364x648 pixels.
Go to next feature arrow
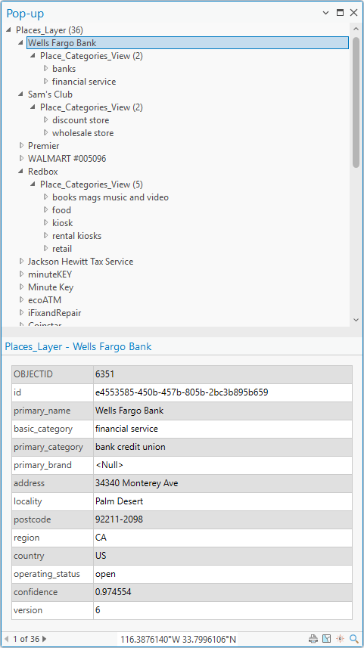coord(45,639)
